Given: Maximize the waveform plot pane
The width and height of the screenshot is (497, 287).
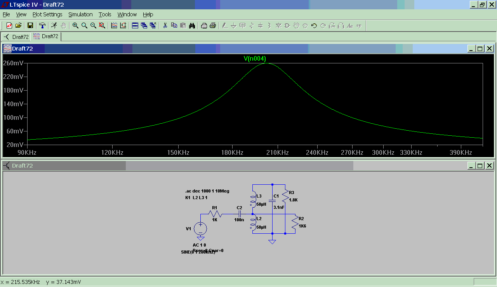Looking at the screenshot, I should coord(480,49).
